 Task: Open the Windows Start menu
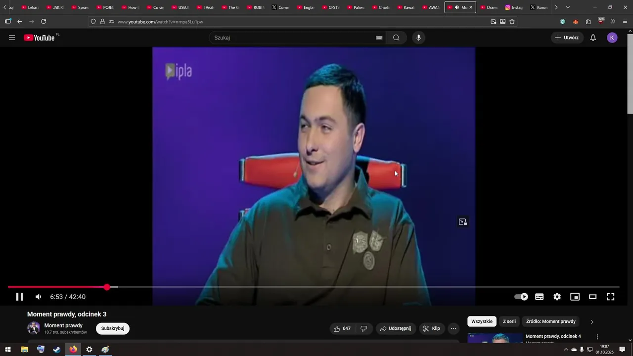8,350
